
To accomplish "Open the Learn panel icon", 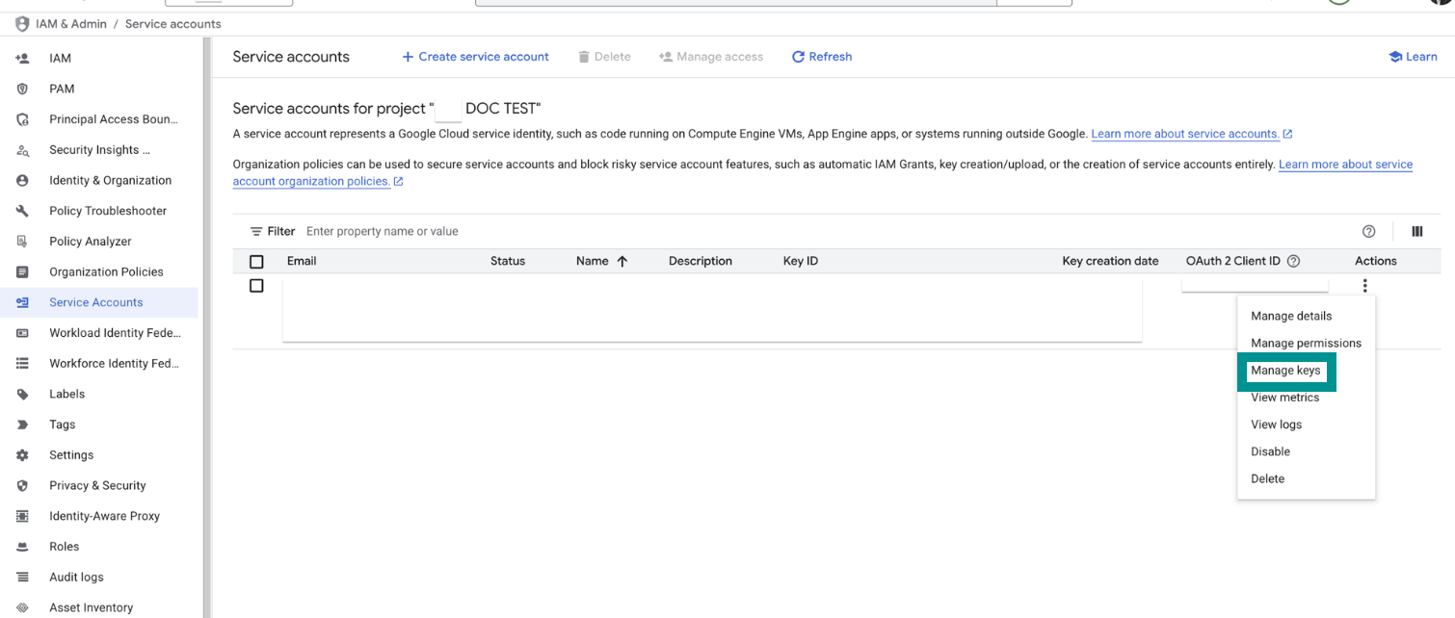I will pyautogui.click(x=1394, y=57).
